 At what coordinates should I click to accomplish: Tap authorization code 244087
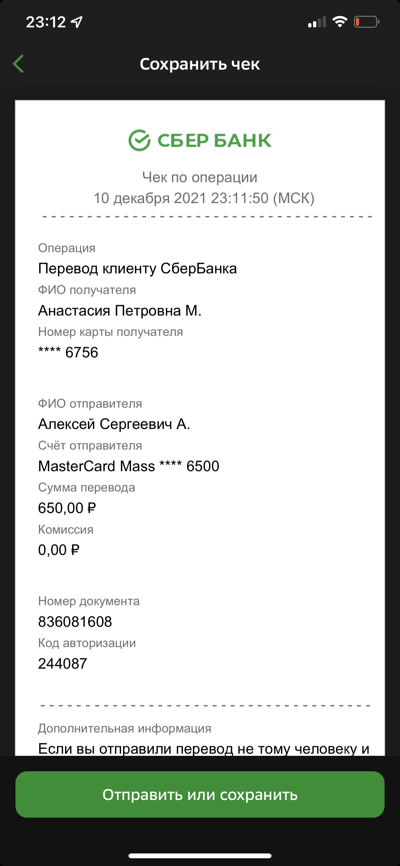pos(62,664)
